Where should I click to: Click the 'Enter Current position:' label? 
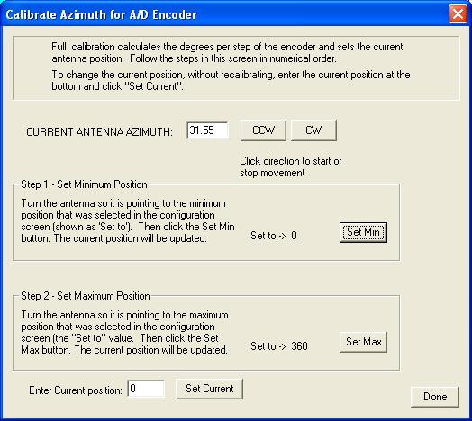pyautogui.click(x=76, y=390)
